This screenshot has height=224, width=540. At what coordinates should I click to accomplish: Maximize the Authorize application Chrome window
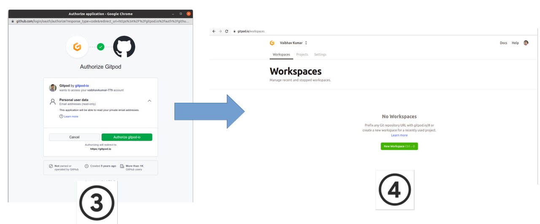point(181,14)
